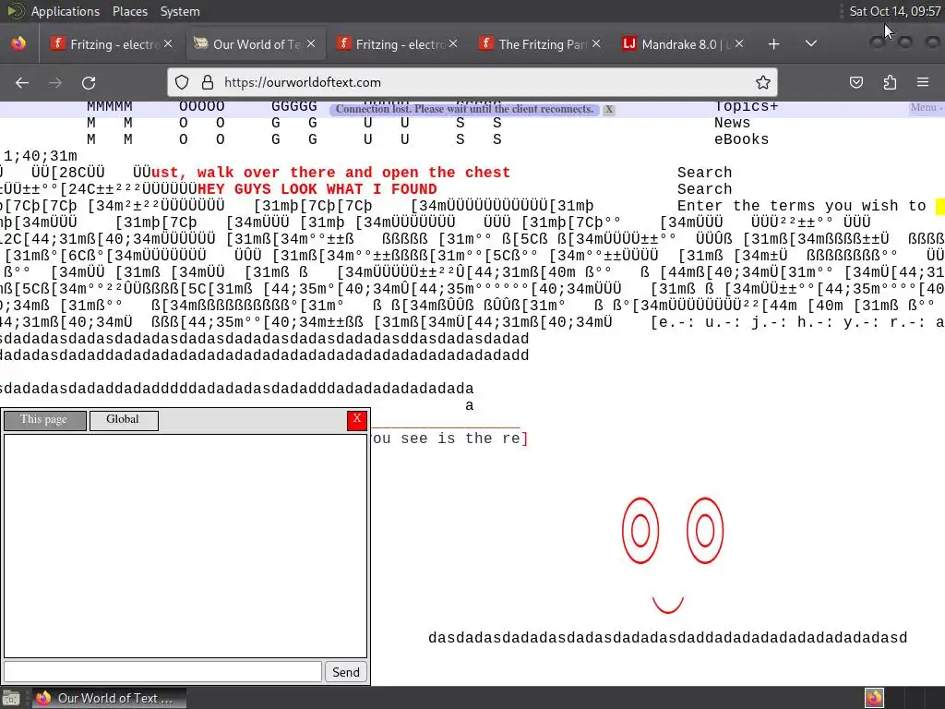Open the Firefox hamburger menu
This screenshot has height=709, width=945.
tap(923, 82)
